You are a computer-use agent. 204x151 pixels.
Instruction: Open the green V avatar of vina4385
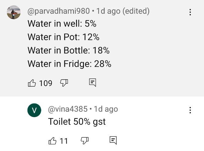click(34, 110)
